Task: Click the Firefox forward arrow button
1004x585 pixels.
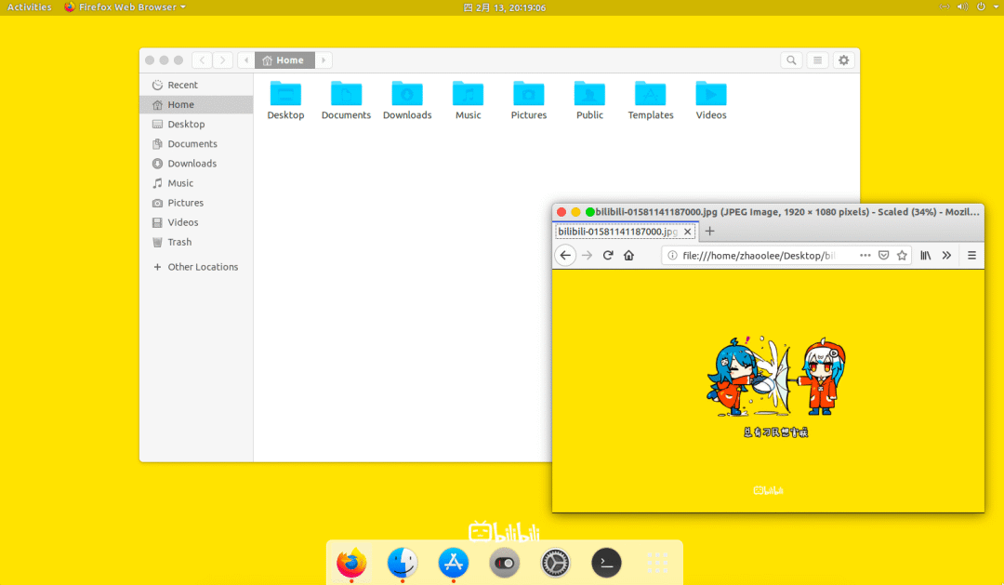Action: pyautogui.click(x=588, y=255)
